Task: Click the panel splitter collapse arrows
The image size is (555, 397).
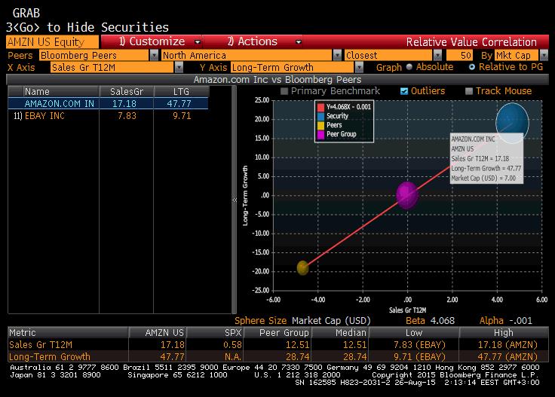Action: point(234,200)
